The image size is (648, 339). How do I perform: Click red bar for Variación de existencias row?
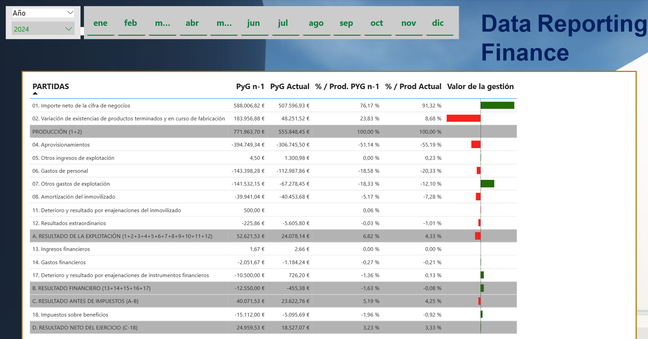(x=463, y=118)
